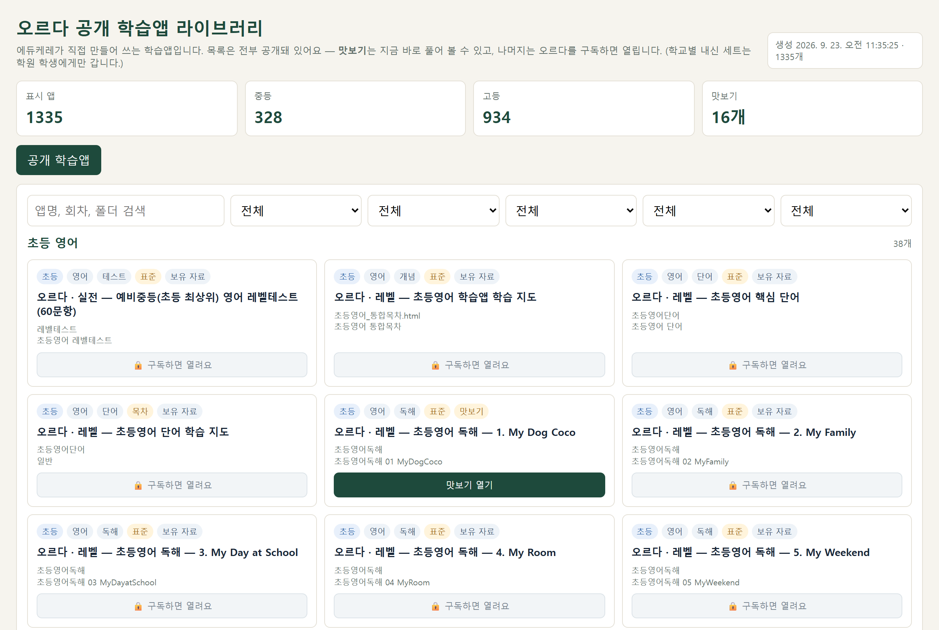Click 구독하면 열려요 on 5. My Weekend card
Viewport: 939px width, 630px height.
tap(766, 606)
